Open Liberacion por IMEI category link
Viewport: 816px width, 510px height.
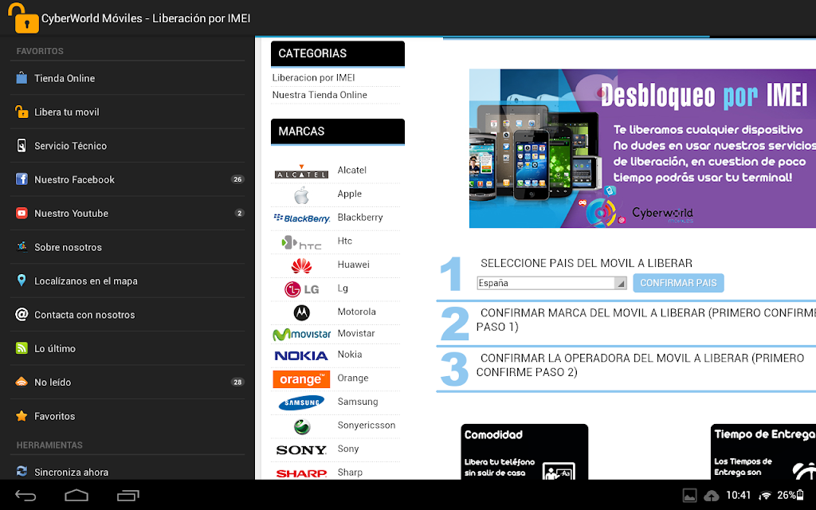[313, 77]
